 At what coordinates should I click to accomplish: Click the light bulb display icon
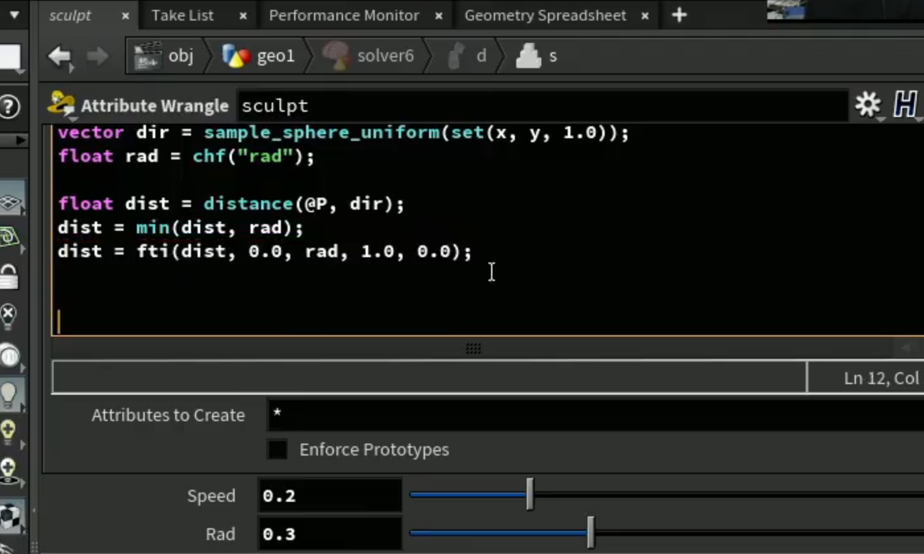(x=9, y=394)
